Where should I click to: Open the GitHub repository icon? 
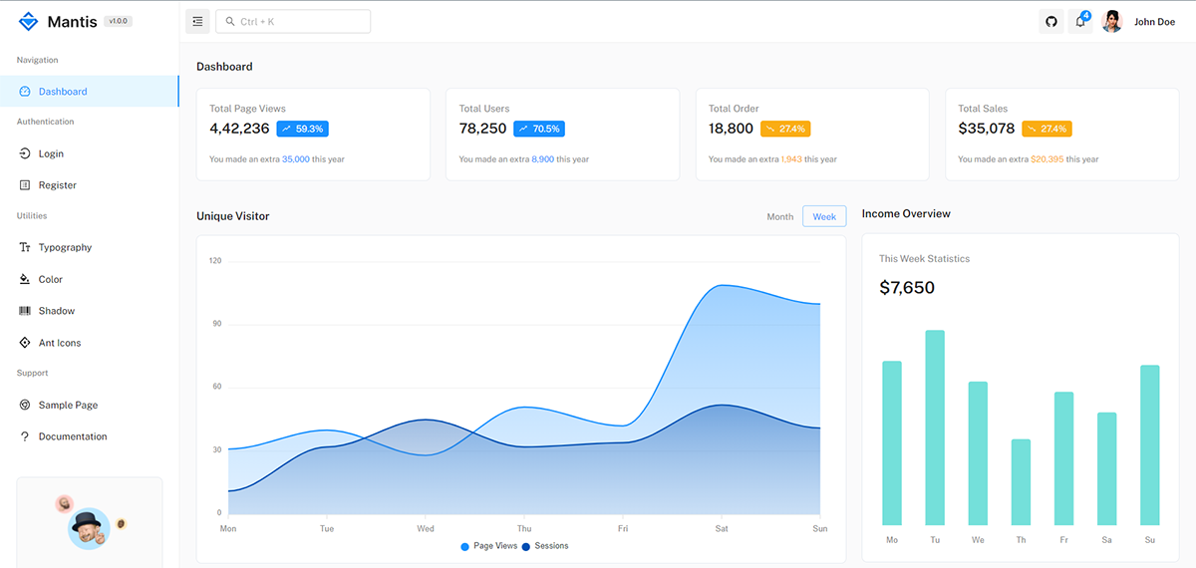coord(1050,21)
